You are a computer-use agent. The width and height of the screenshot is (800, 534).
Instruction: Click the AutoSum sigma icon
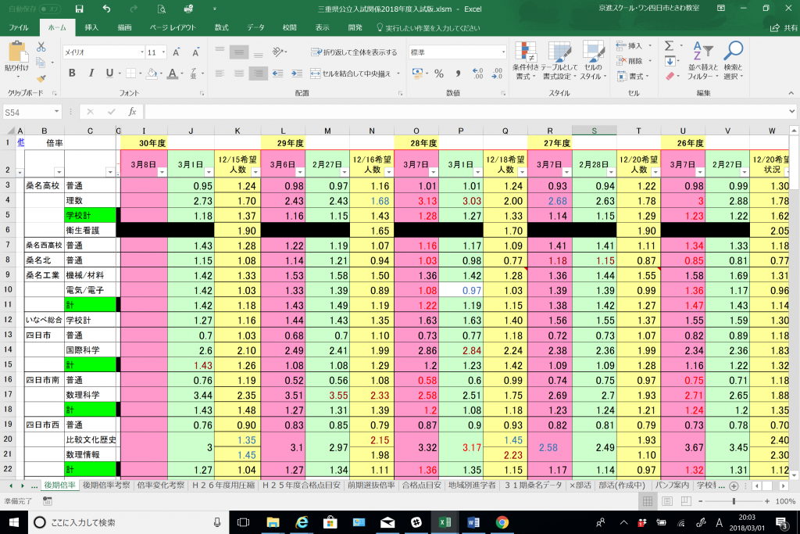(x=670, y=46)
